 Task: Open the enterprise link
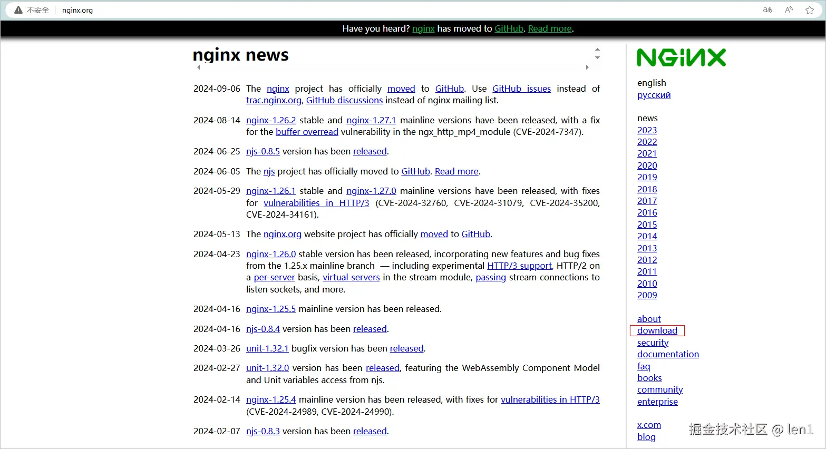click(657, 402)
